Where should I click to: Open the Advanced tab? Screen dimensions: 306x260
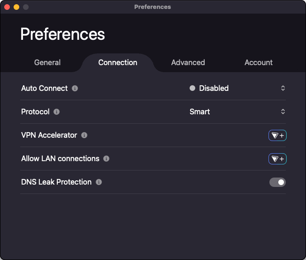pyautogui.click(x=188, y=62)
